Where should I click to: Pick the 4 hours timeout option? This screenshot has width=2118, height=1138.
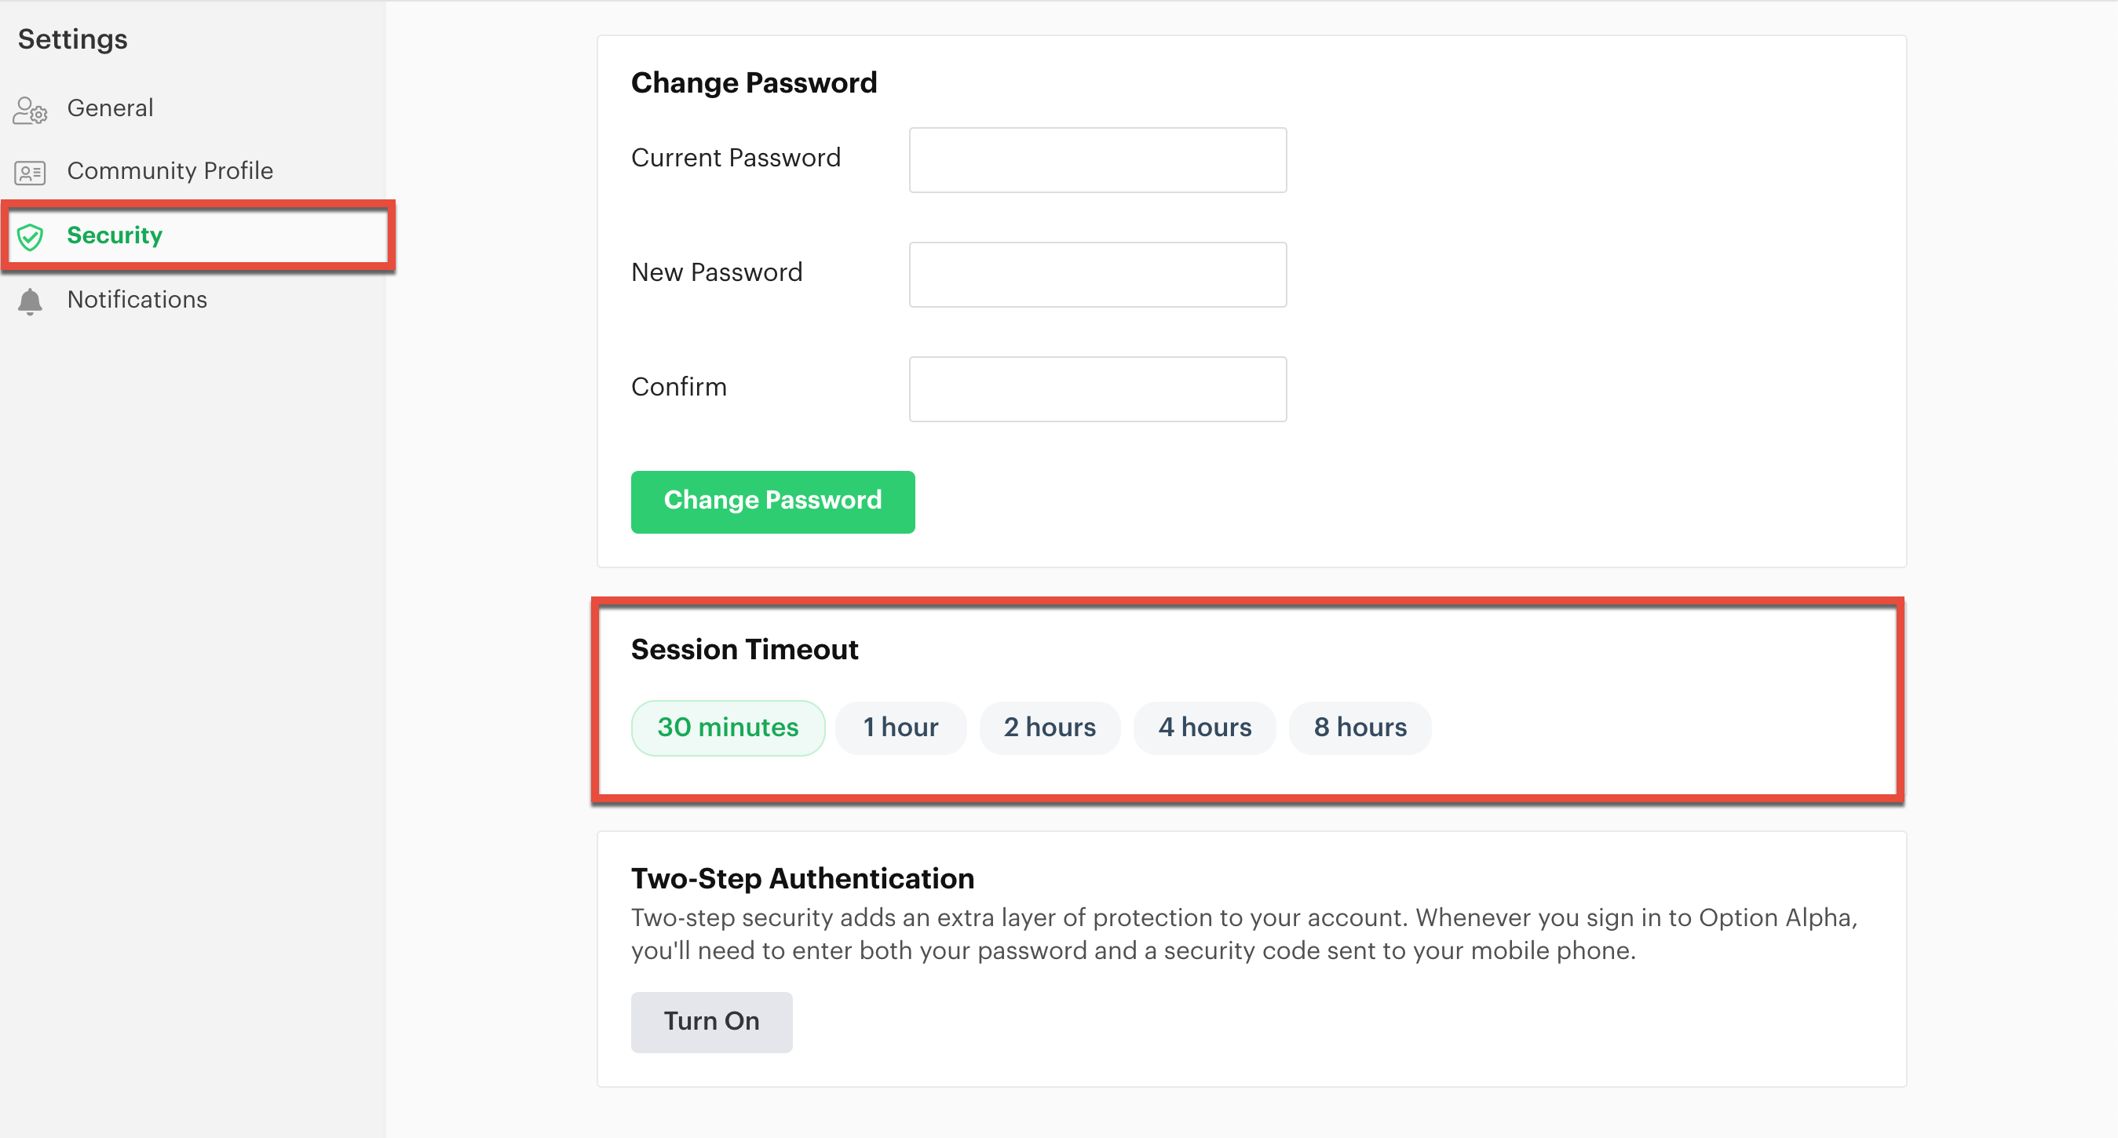pyautogui.click(x=1204, y=728)
